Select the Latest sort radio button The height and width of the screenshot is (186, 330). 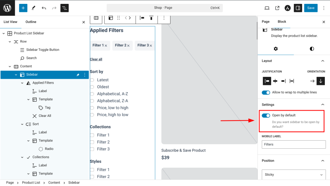pos(92,80)
